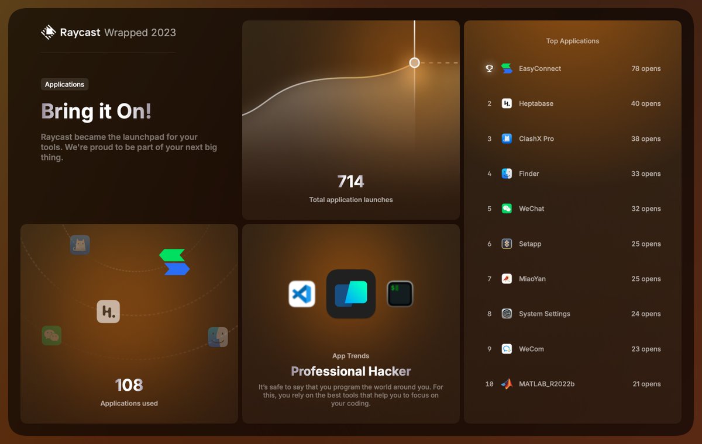
Task: Click the Heptabase icon in Top Applications
Action: 507,103
